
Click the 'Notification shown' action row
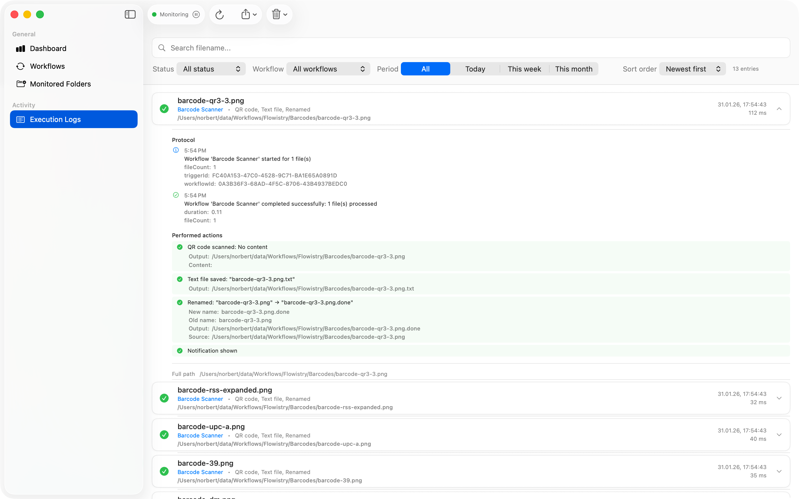(481, 351)
